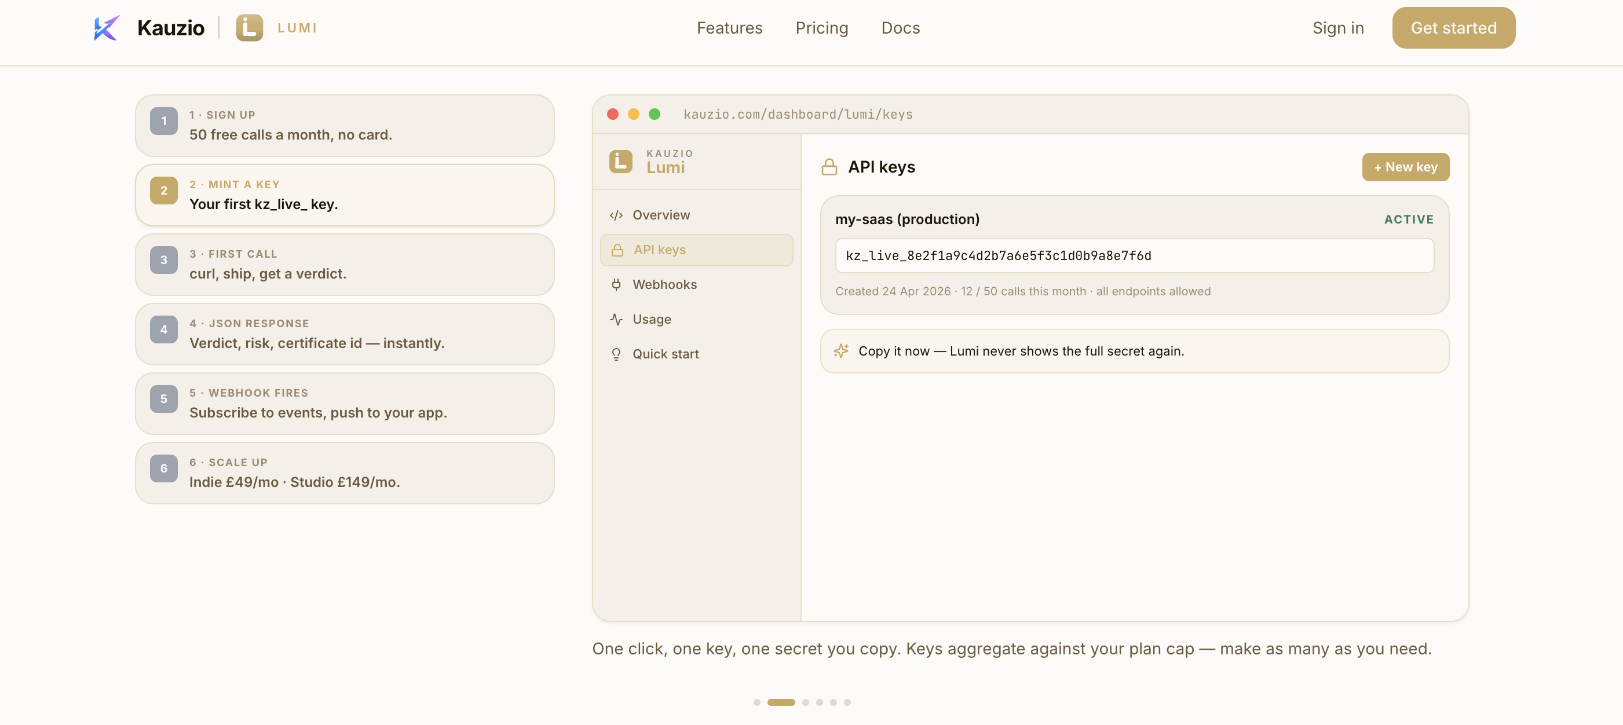Click the lock icon beside sidebar API keys
The width and height of the screenshot is (1623, 725).
click(x=617, y=250)
